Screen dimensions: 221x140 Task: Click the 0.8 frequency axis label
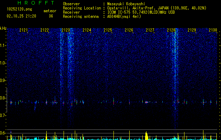pos(3,98)
